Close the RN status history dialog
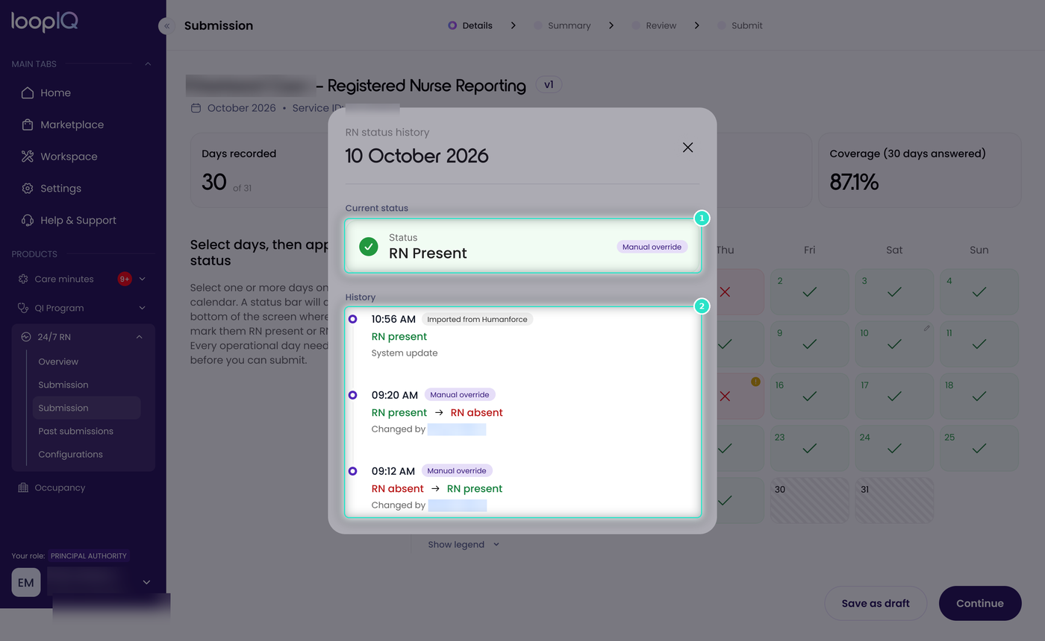The height and width of the screenshot is (641, 1045). pyautogui.click(x=687, y=148)
